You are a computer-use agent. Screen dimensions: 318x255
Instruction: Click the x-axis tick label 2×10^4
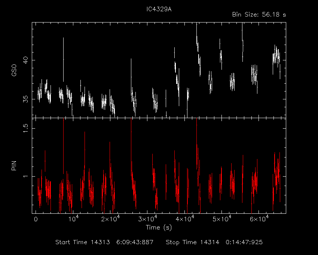110,219
